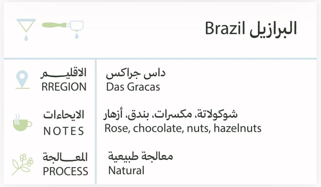Click the Arabic tasting notes line

(170, 114)
